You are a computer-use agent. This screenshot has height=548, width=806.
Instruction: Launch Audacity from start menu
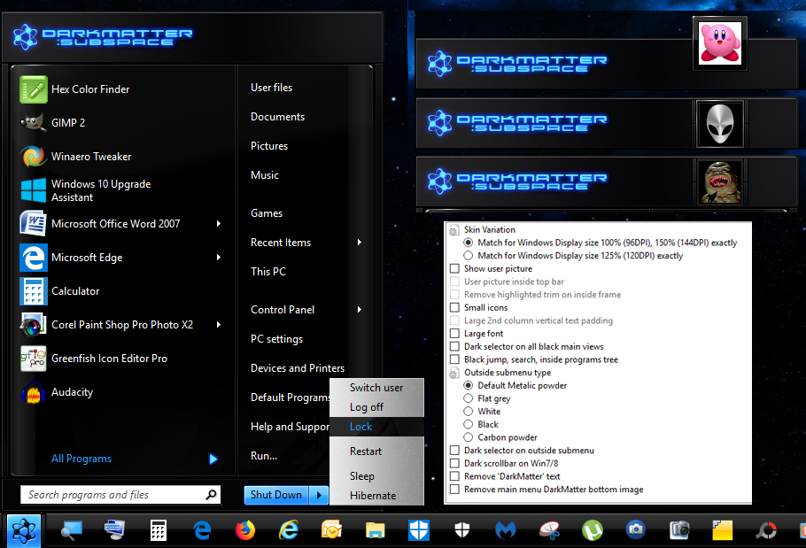pyautogui.click(x=34, y=392)
